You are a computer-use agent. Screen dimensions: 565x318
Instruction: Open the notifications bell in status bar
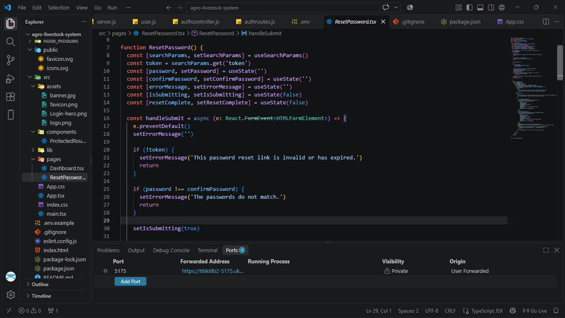pyautogui.click(x=556, y=311)
